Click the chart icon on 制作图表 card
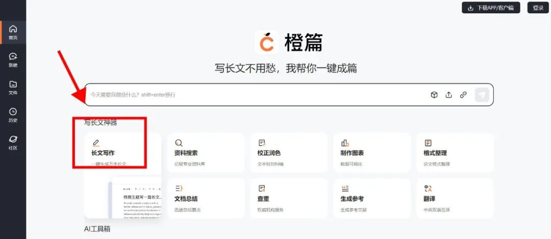Screen dimensions: 551x239 point(345,143)
